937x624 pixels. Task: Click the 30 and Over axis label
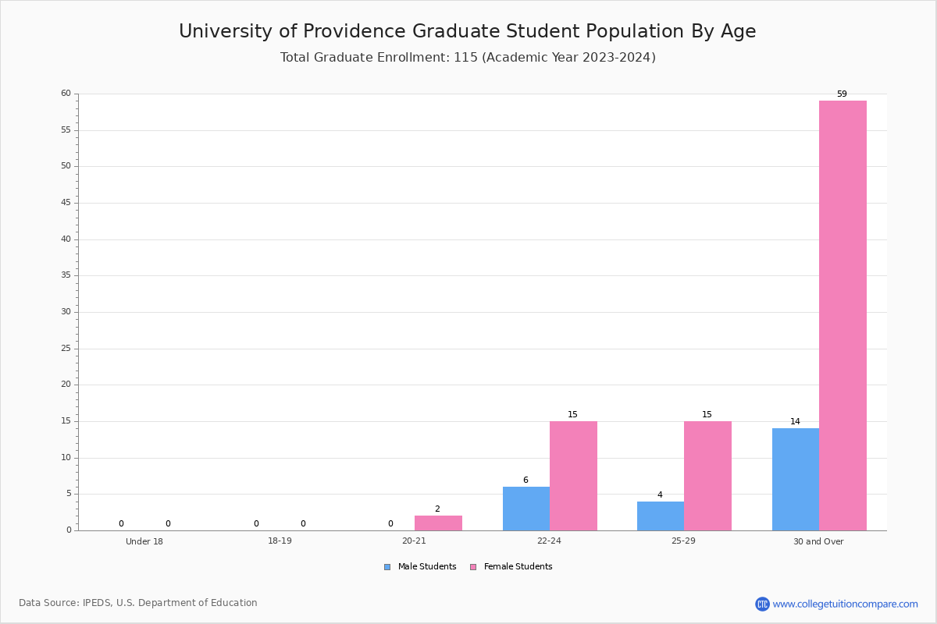(818, 541)
